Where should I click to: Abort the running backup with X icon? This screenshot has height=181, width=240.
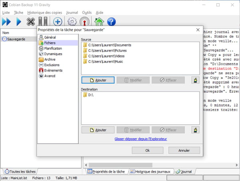31,22
